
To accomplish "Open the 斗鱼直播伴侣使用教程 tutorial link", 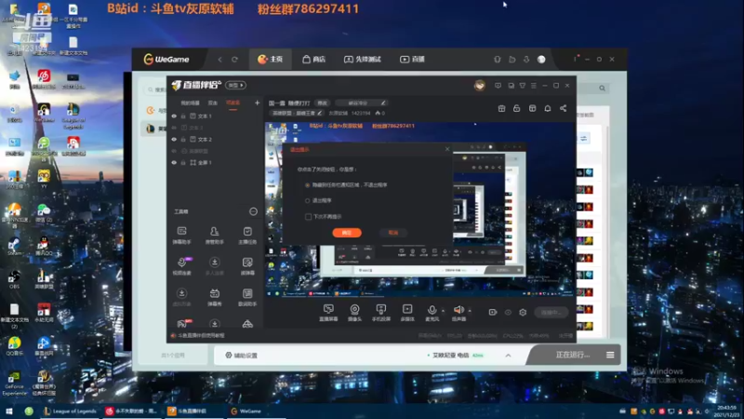I will pyautogui.click(x=201, y=335).
